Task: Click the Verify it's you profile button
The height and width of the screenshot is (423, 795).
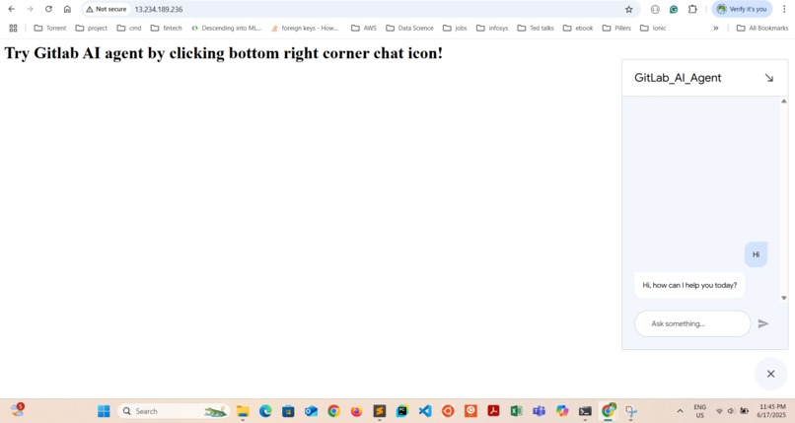Action: 742,9
